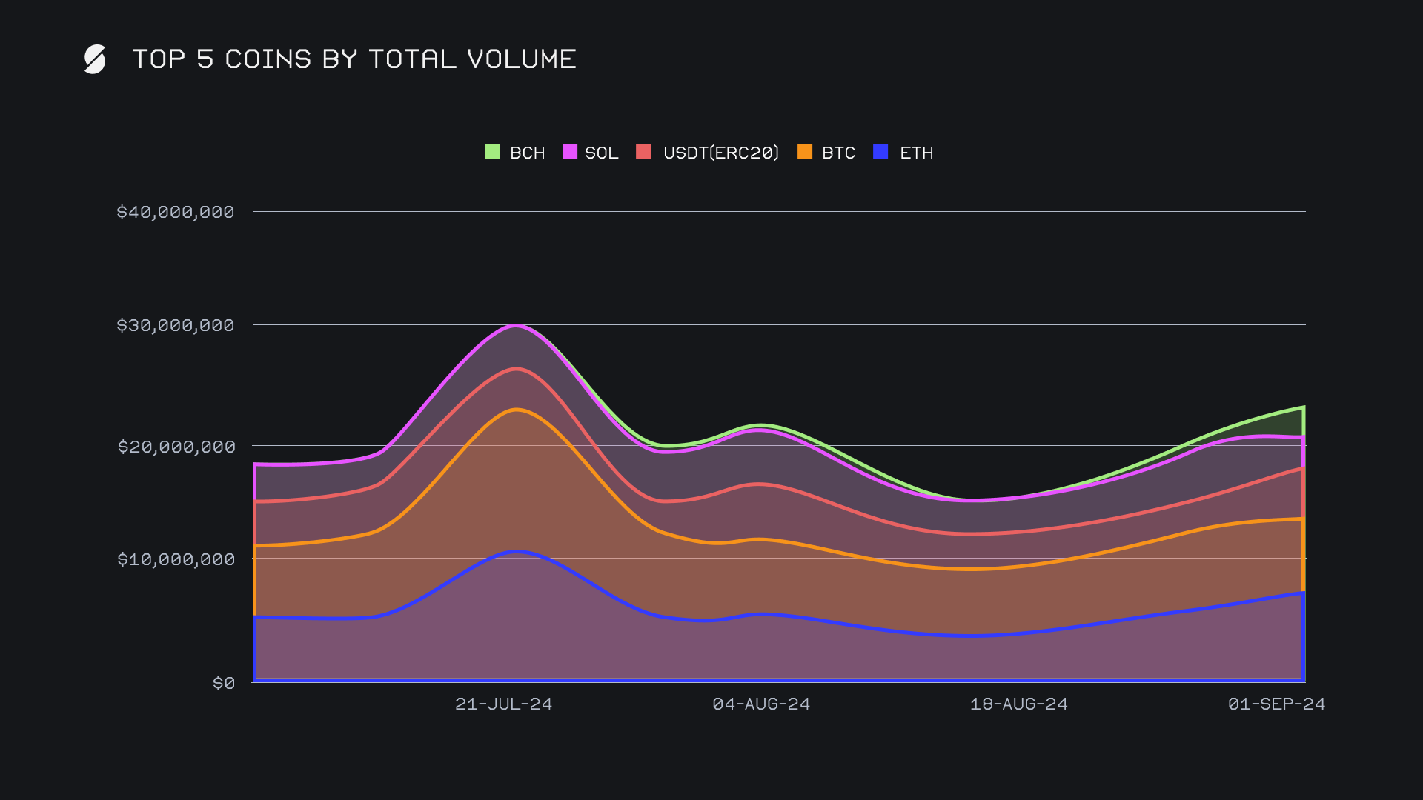Click the $30,000,000 y-axis label
The image size is (1423, 800).
point(176,325)
